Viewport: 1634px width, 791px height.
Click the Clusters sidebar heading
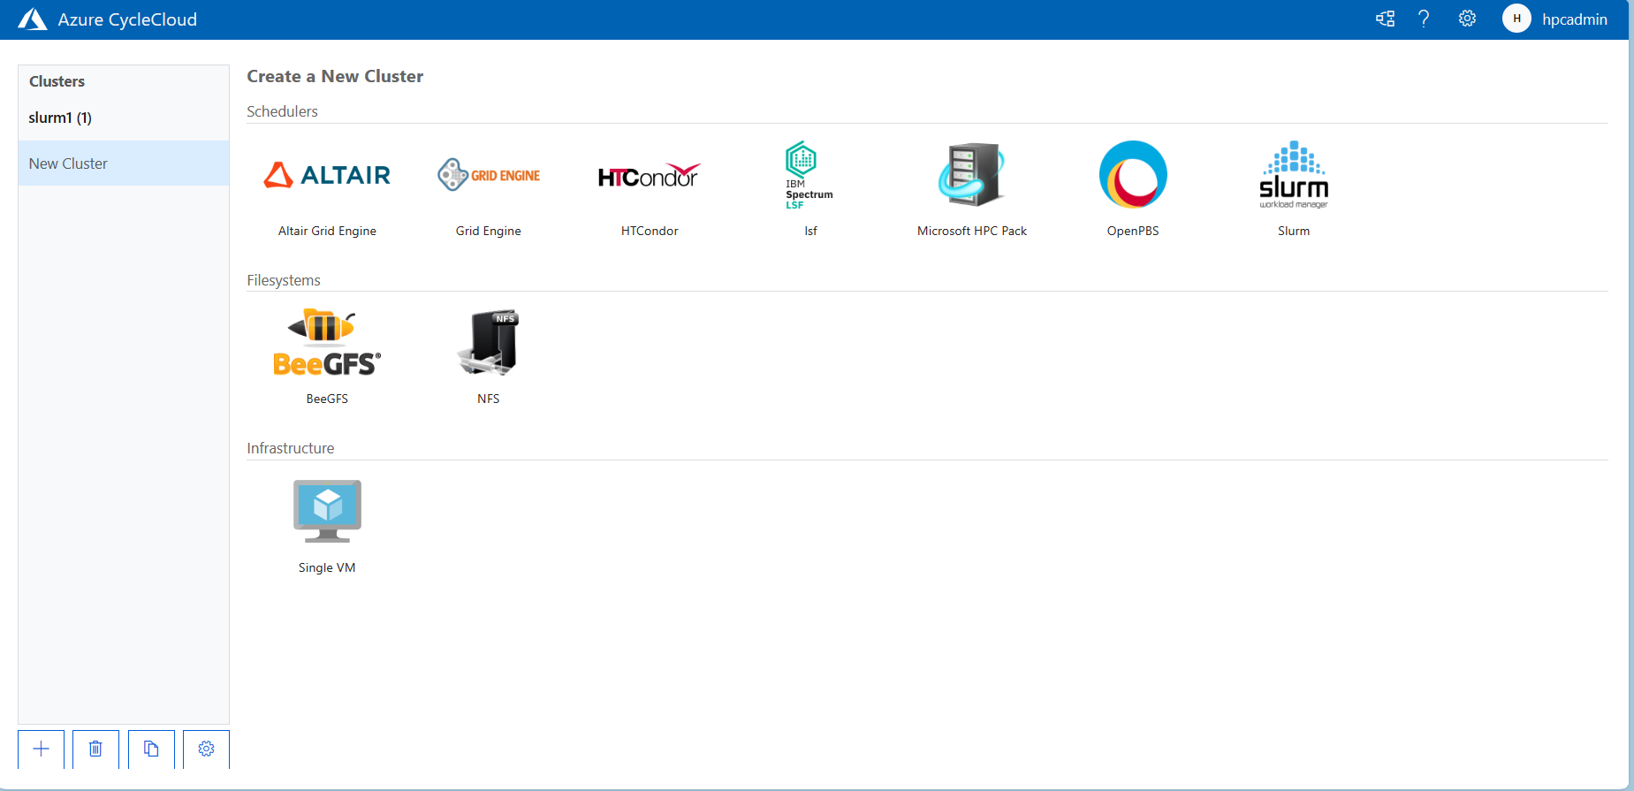(x=57, y=81)
